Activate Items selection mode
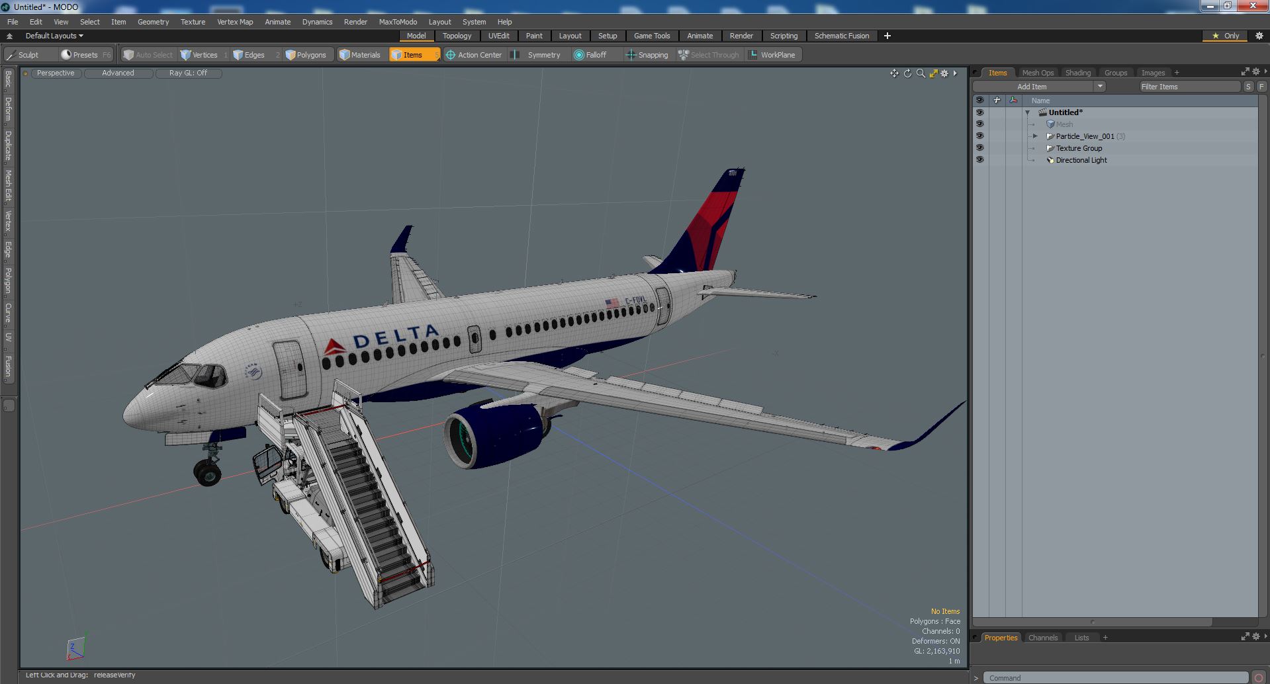The height and width of the screenshot is (684, 1270). [414, 55]
